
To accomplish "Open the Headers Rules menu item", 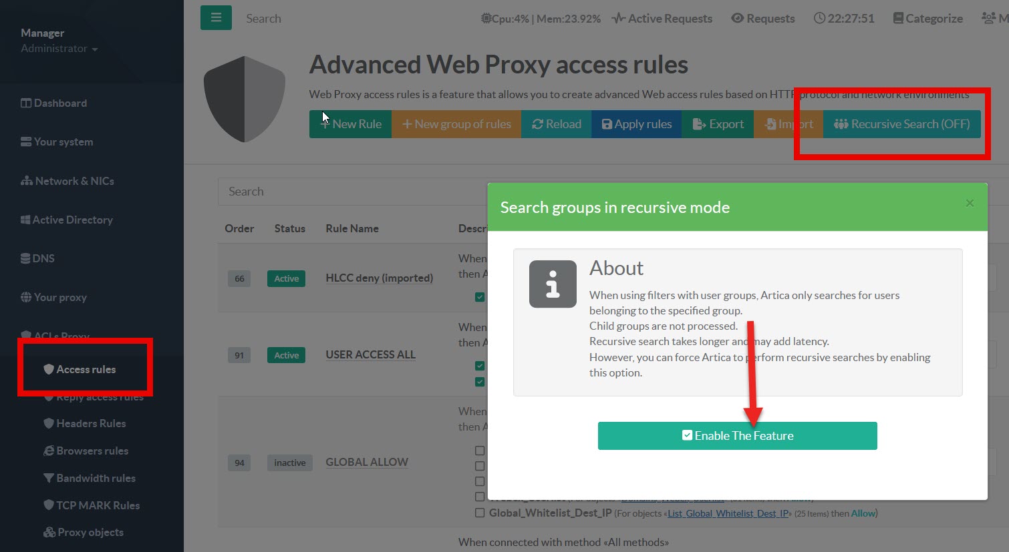I will pyautogui.click(x=91, y=423).
